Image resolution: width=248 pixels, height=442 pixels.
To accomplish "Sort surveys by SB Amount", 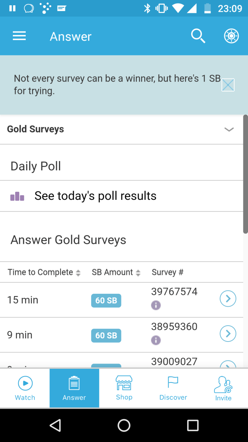I will [x=116, y=273].
